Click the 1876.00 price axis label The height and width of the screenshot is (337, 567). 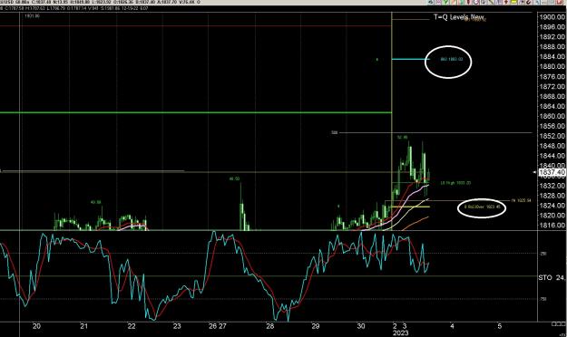[x=552, y=77]
